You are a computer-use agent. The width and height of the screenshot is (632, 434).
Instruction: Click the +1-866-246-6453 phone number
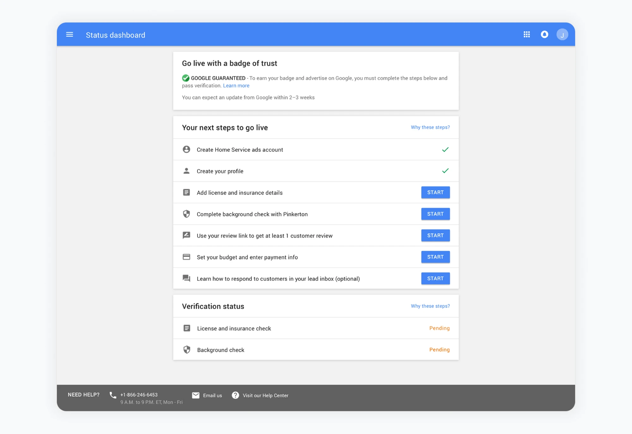point(139,395)
